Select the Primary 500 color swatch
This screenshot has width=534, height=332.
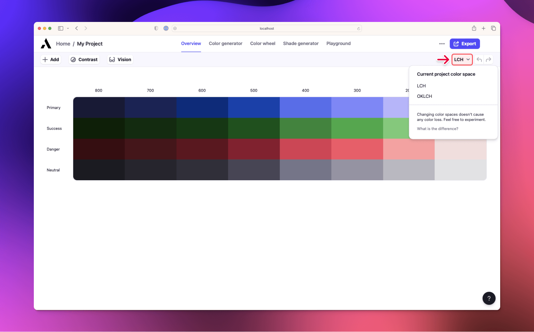[x=254, y=107]
